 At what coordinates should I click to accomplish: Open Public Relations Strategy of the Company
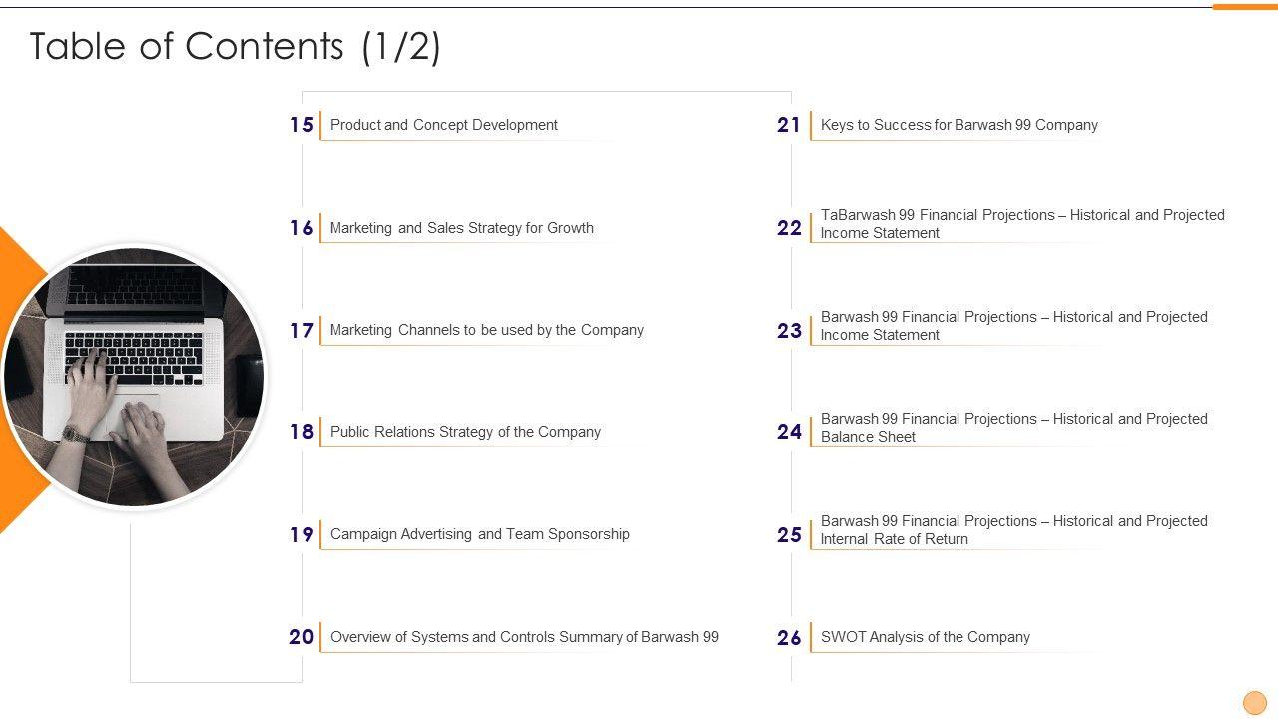coord(465,432)
